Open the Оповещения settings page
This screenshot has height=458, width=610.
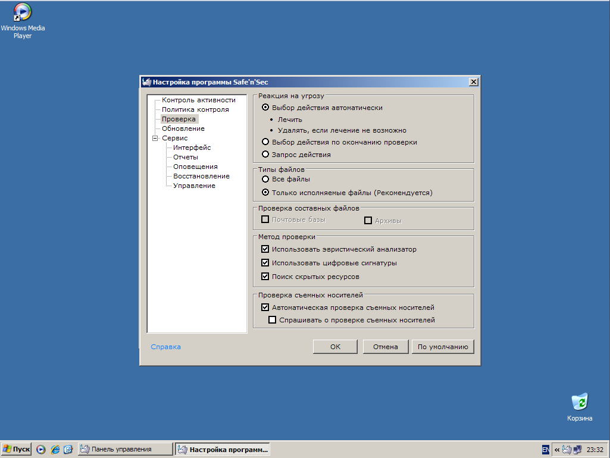point(195,167)
